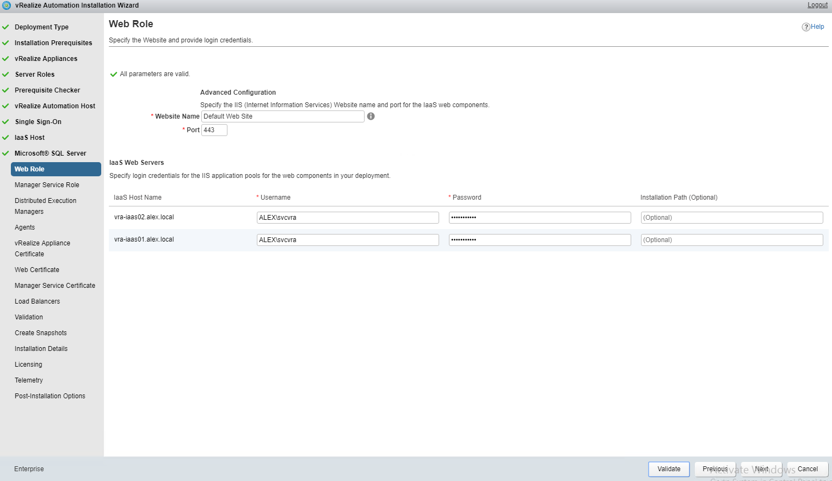The width and height of the screenshot is (832, 481).
Task: Jump to Distributed Execution Managers step
Action: click(x=45, y=206)
